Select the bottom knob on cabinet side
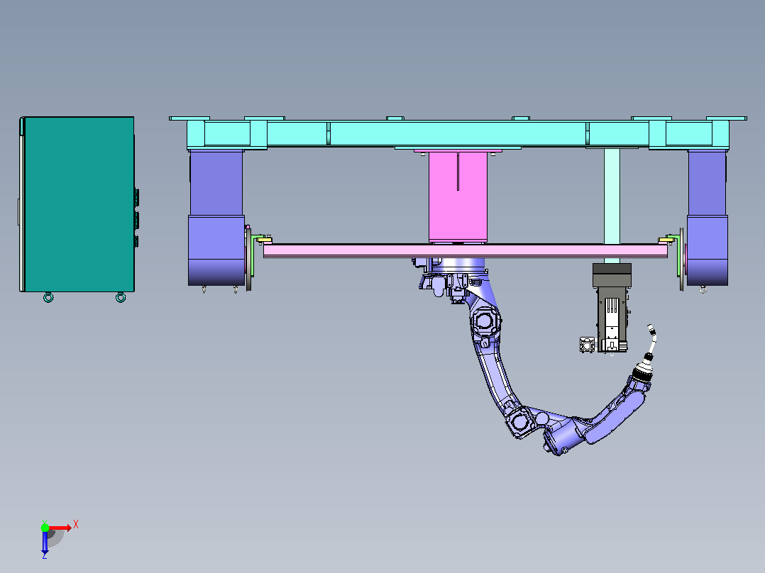The image size is (765, 573). click(136, 241)
